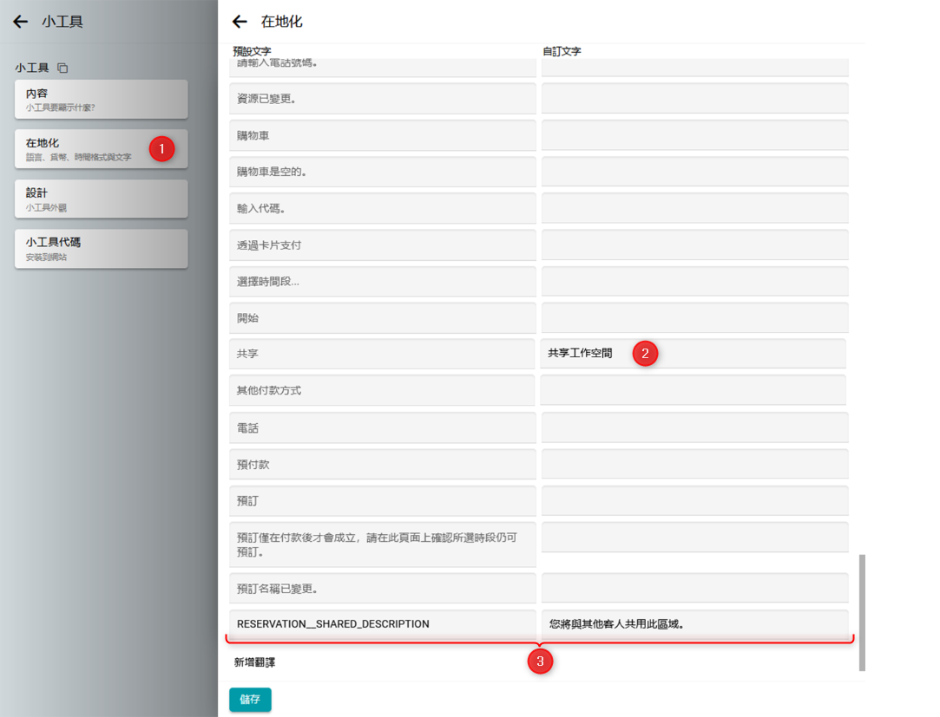Open the 內容 widget settings section
The width and height of the screenshot is (940, 717).
[101, 99]
